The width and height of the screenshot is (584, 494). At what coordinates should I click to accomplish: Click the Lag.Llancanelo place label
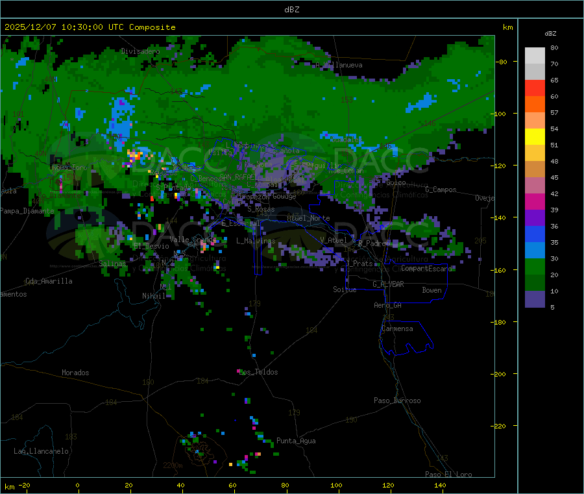(x=41, y=451)
